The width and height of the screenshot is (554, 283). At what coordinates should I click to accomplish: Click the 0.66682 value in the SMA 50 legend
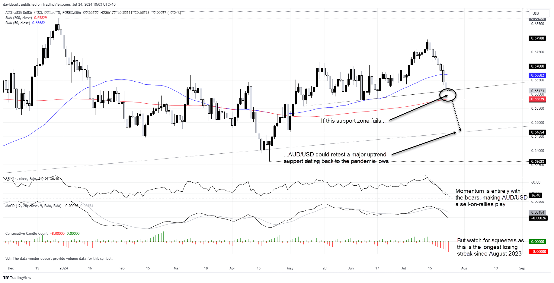coord(39,23)
